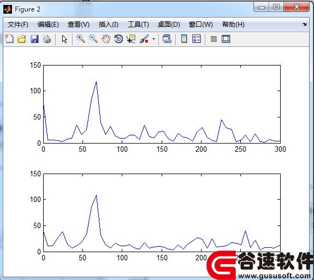Viewport: 314px width, 280px height.
Task: Enable the Data Cursor tool
Action: coord(131,39)
